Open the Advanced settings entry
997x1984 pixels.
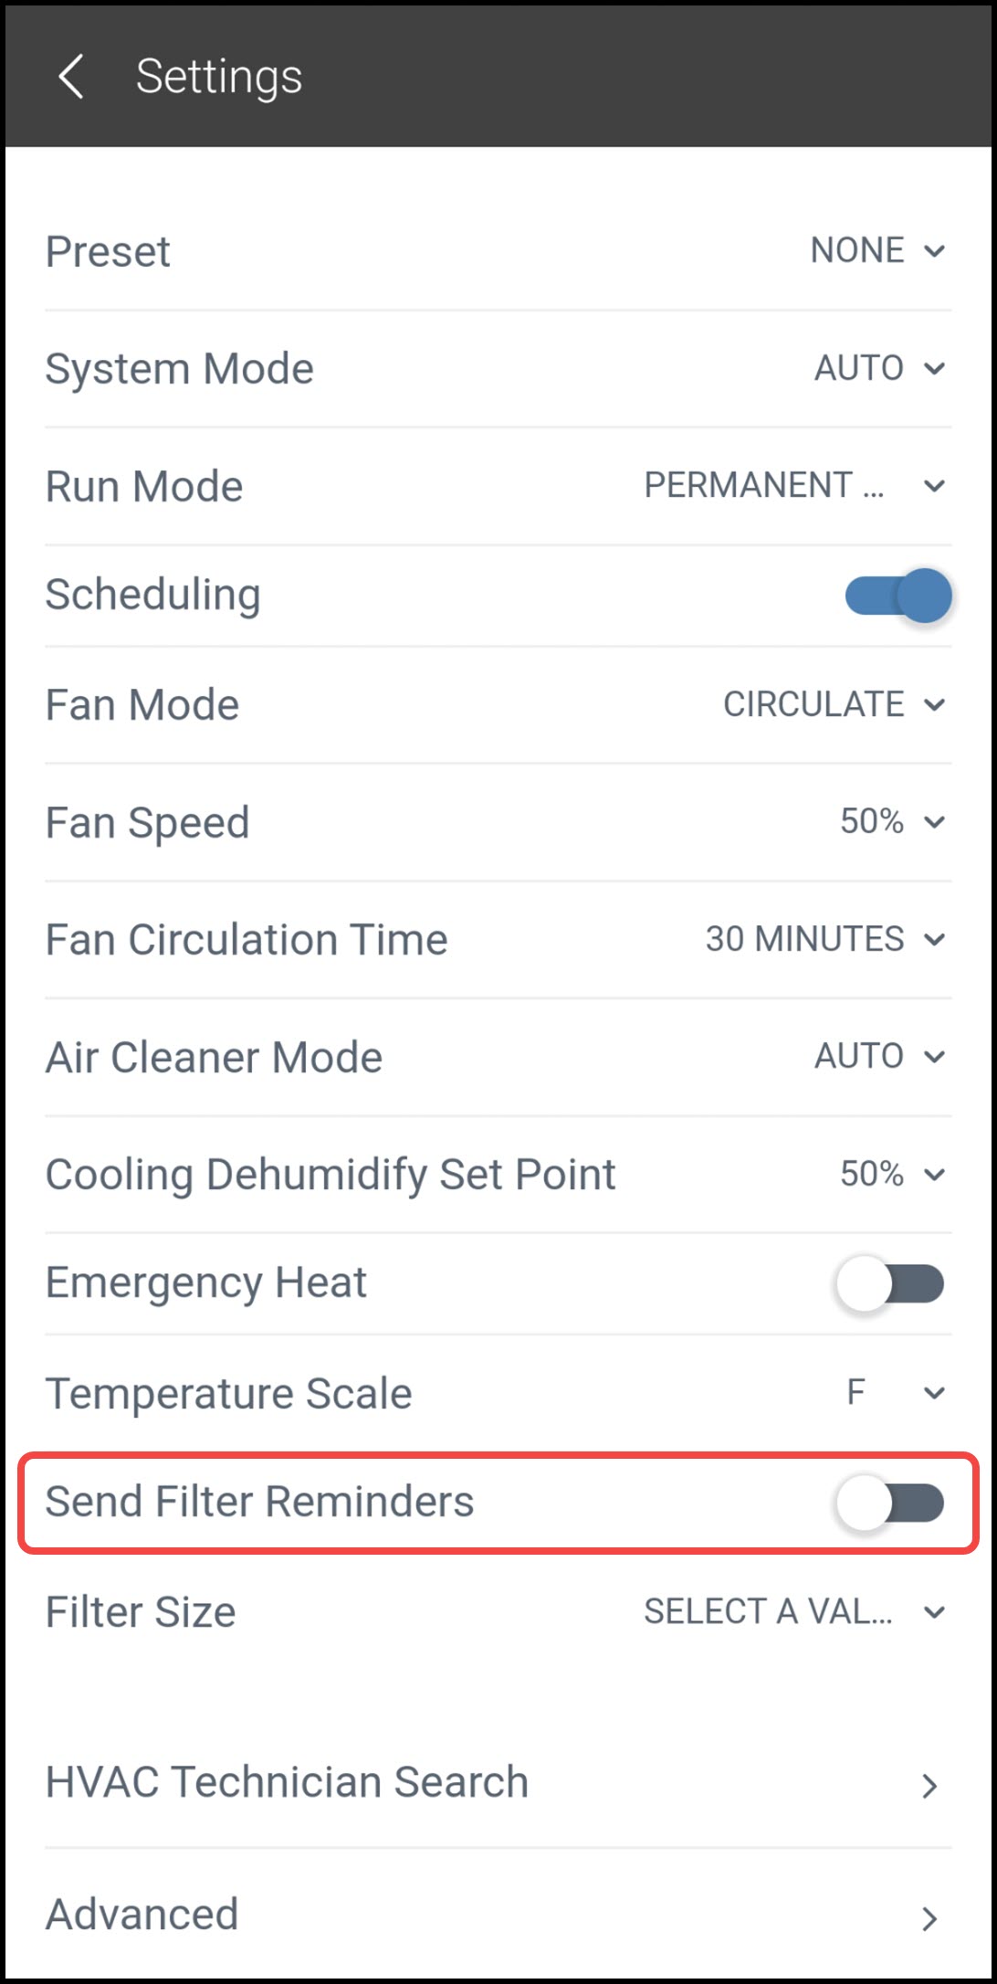click(142, 1915)
